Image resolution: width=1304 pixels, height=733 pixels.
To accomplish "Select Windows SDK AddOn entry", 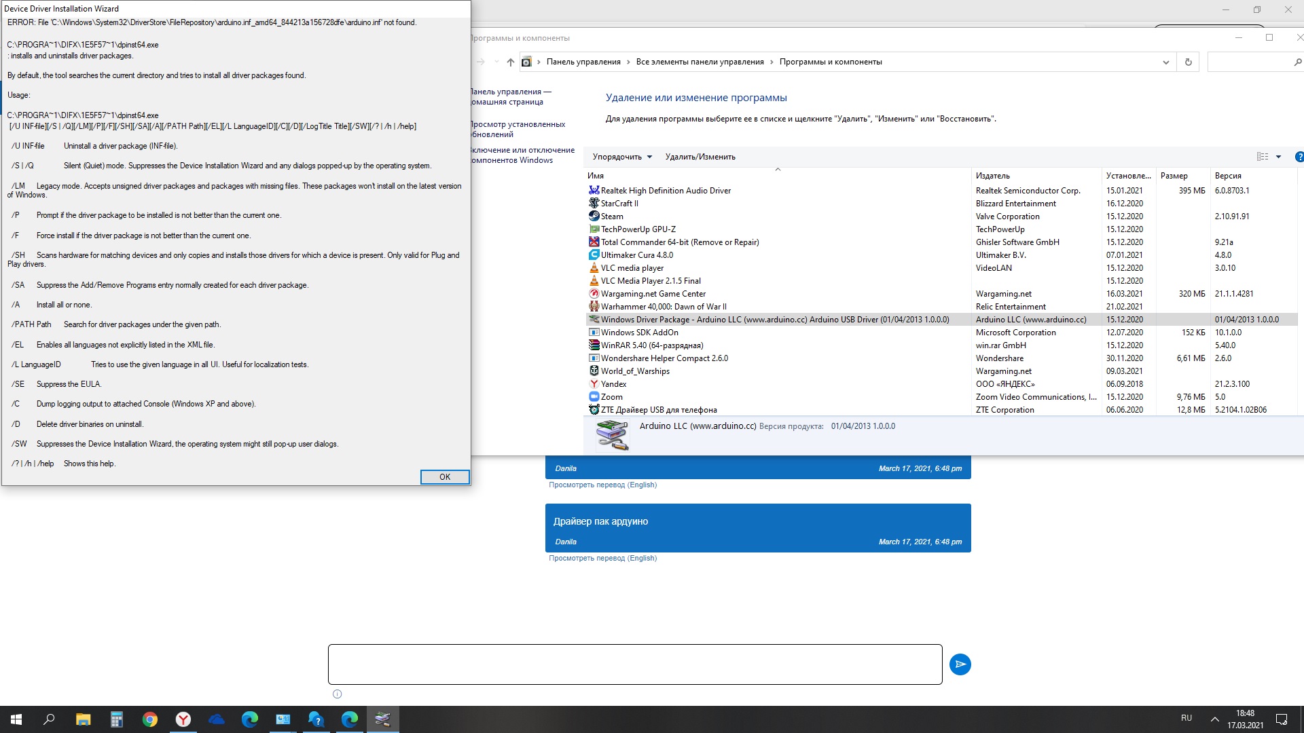I will click(941, 333).
